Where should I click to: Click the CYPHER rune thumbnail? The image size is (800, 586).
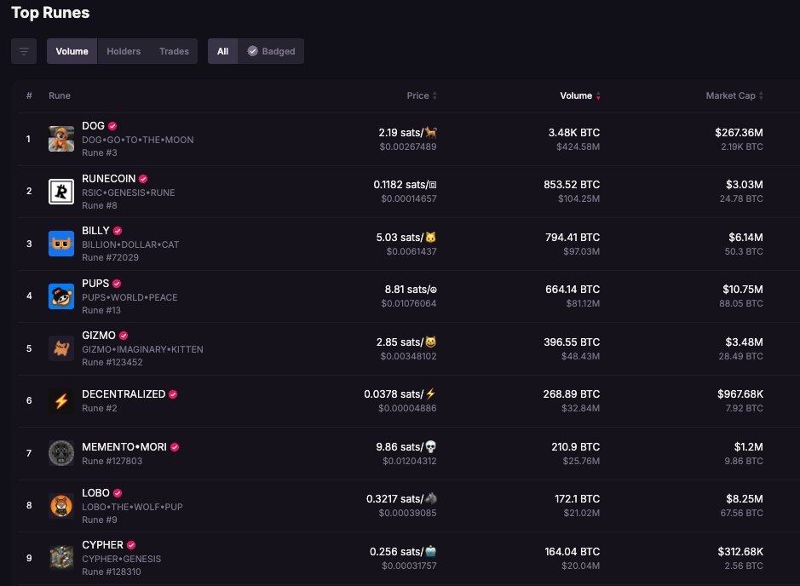61,558
